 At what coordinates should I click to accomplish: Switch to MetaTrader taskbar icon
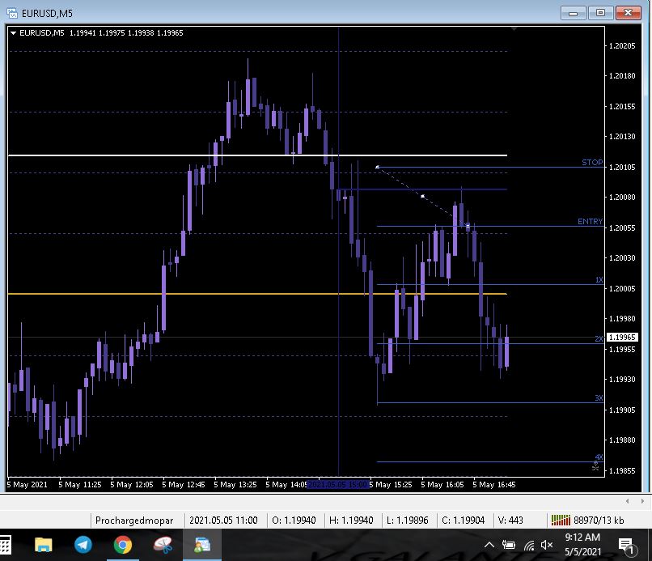pos(202,544)
